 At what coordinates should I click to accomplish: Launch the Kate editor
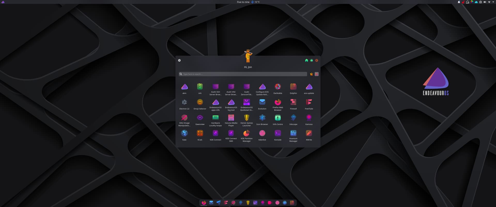coord(184,136)
